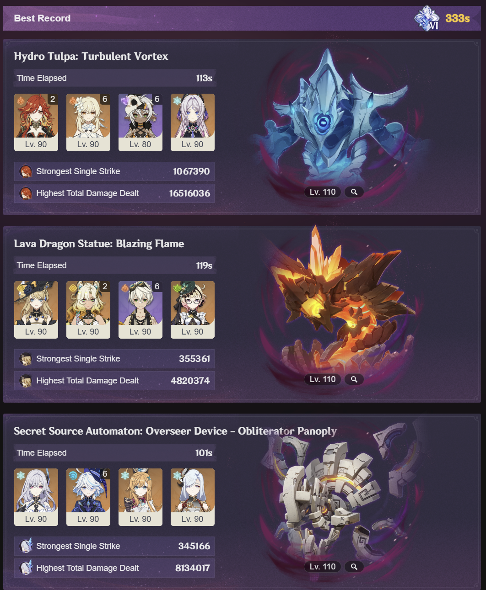Select the glasses-wearing character in Lava Dragon team
Viewport: 486px width, 590px height.
[193, 310]
